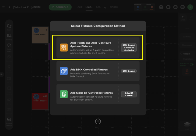Select the Link tool in sidebar
Screen dimensions: 196x136
coord(9,27)
